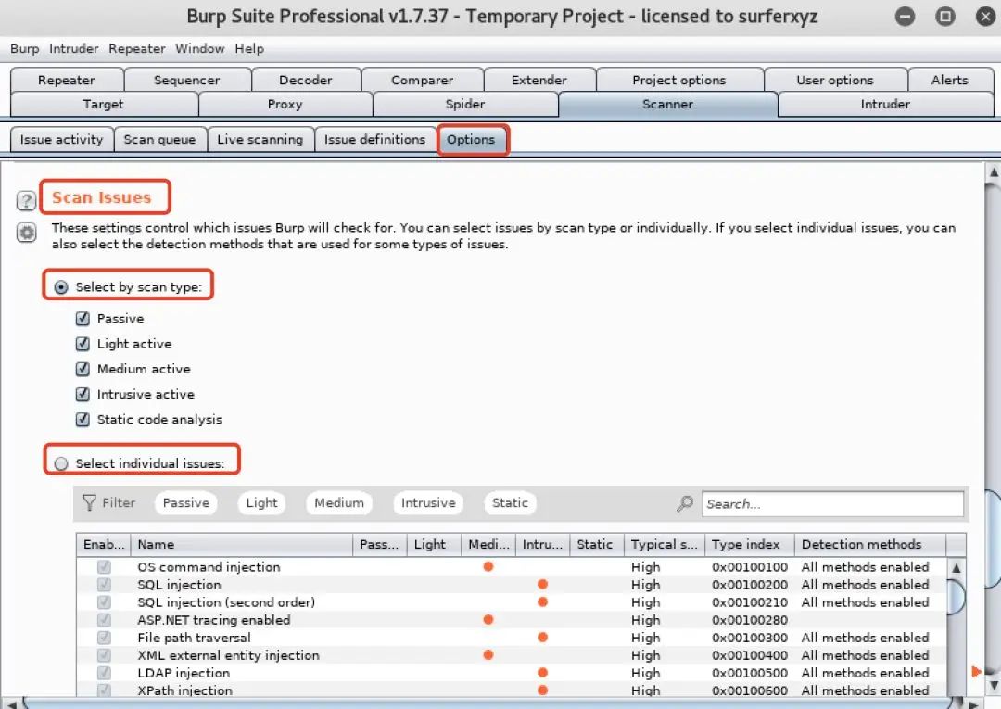The width and height of the screenshot is (1001, 709).
Task: Click the orange arrow at right edge
Action: [x=976, y=671]
